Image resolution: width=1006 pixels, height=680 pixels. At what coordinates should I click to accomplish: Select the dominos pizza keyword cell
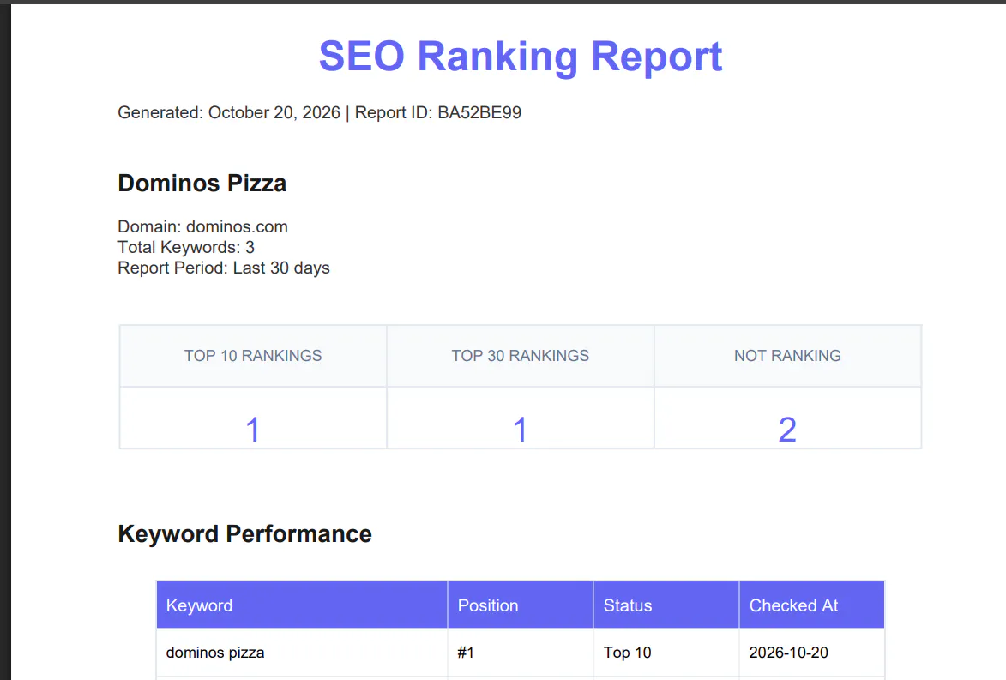[x=302, y=653]
